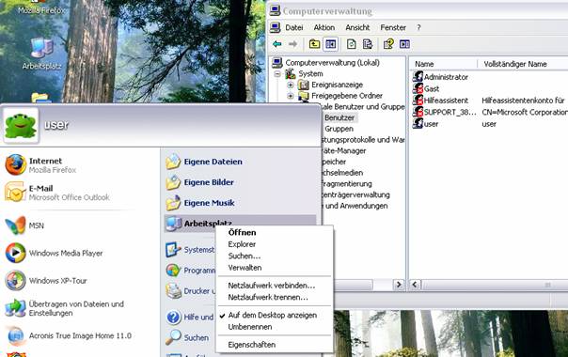This screenshot has height=357, width=568.
Task: Click the Hilfe und Support icon
Action: tap(174, 318)
